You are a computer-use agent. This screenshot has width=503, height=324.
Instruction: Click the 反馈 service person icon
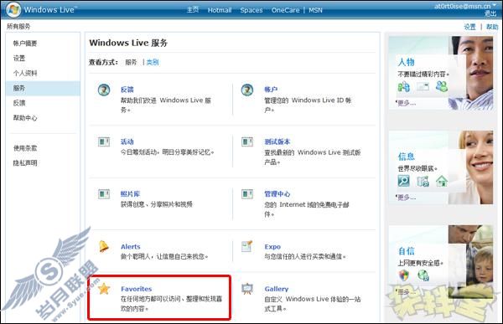pos(104,90)
